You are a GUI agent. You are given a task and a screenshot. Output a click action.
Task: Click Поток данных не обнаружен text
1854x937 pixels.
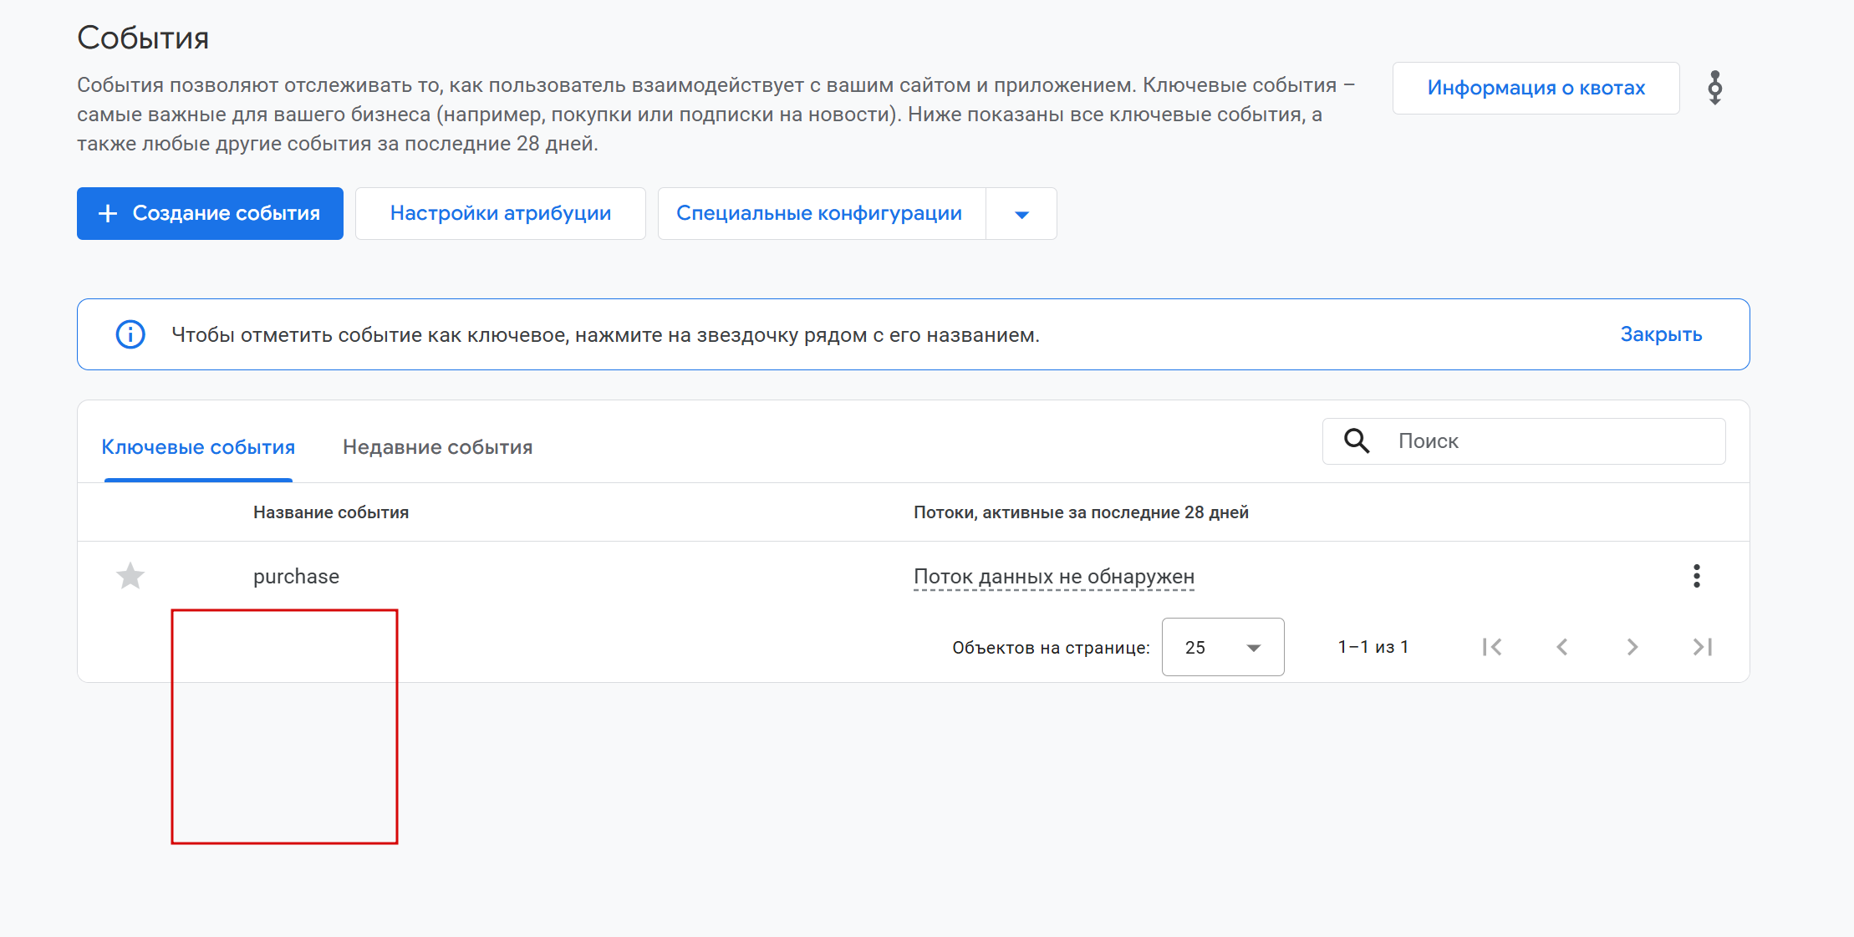tap(1053, 577)
